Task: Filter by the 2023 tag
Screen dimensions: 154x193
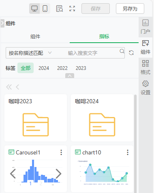Action: pyautogui.click(x=81, y=68)
